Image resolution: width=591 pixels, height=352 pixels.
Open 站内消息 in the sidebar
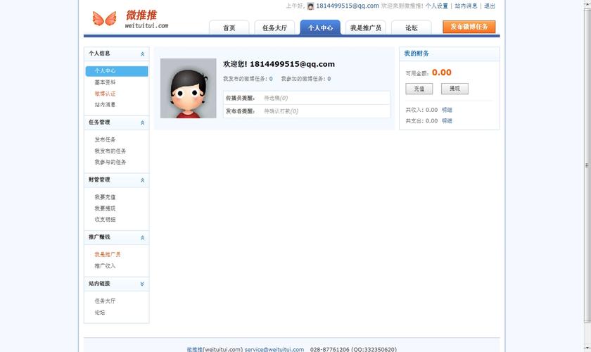(105, 104)
